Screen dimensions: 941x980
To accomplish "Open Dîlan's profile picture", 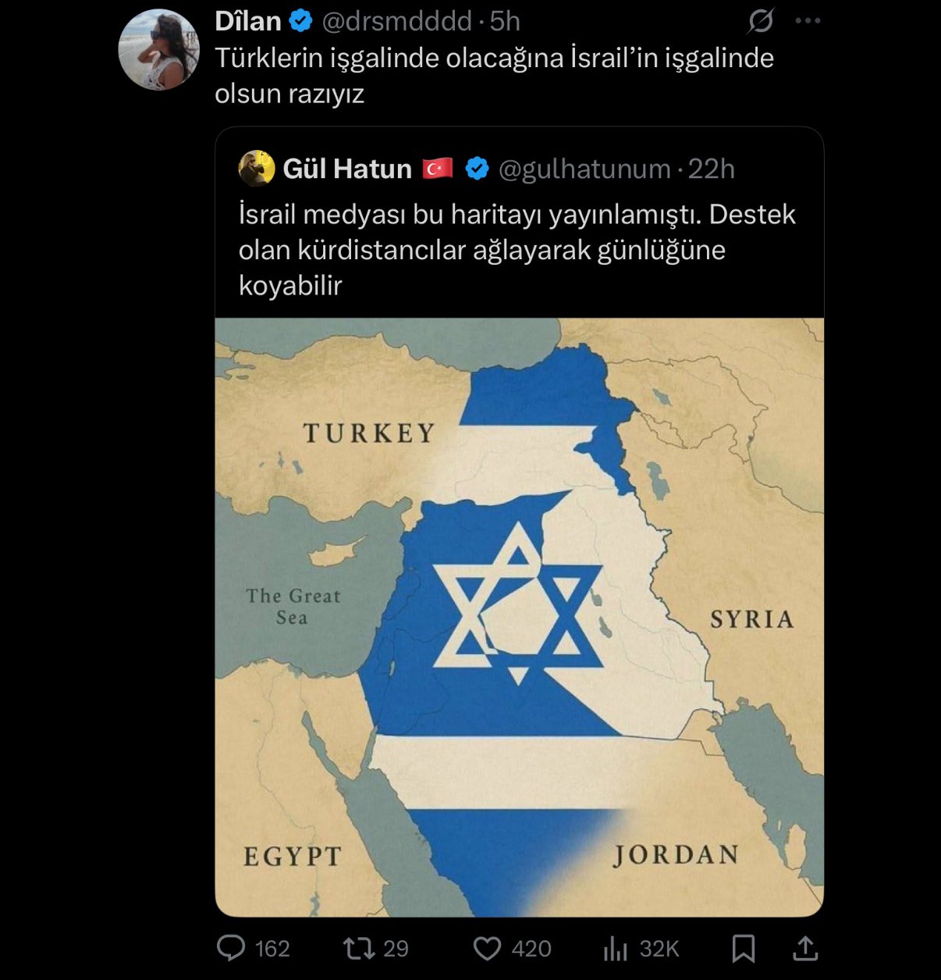I will 159,50.
